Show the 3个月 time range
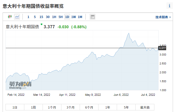This screenshot has width=174, height=112. (x=71, y=107)
